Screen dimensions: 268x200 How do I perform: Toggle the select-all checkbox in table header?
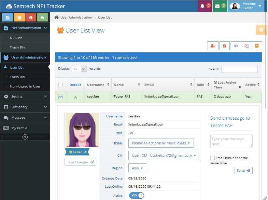tap(60, 85)
